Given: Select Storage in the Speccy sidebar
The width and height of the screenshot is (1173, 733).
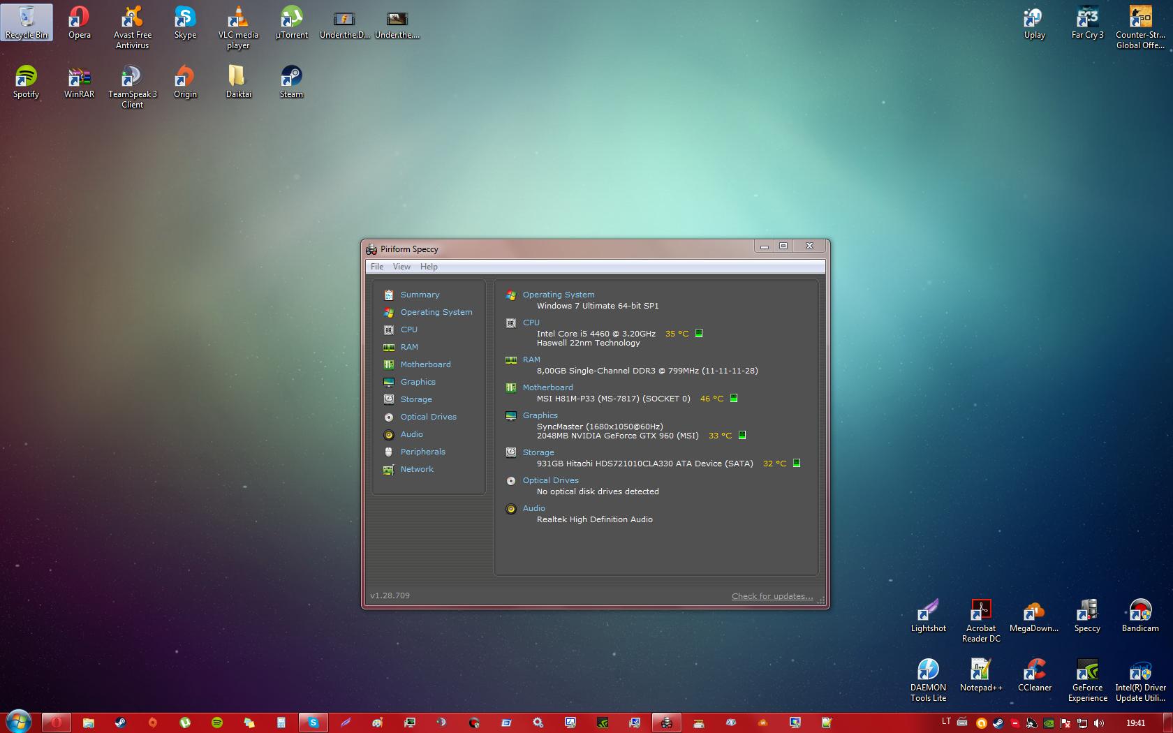Looking at the screenshot, I should tap(416, 399).
